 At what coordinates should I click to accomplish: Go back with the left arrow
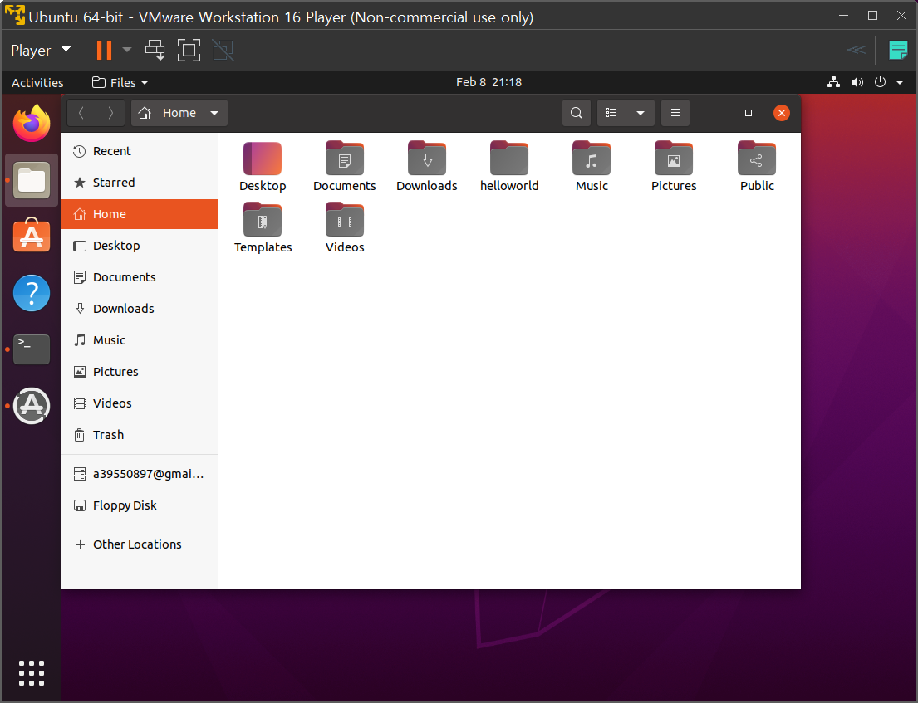point(81,113)
